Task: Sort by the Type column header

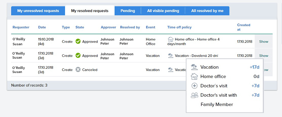Action: 66,27
